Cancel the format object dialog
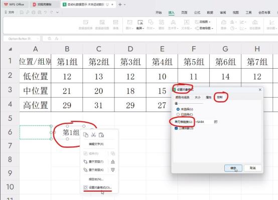This screenshot has height=200, width=278. click(x=252, y=168)
